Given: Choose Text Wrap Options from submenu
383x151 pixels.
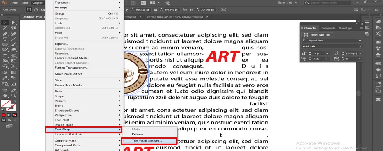Looking at the screenshot, I should pos(149,141).
